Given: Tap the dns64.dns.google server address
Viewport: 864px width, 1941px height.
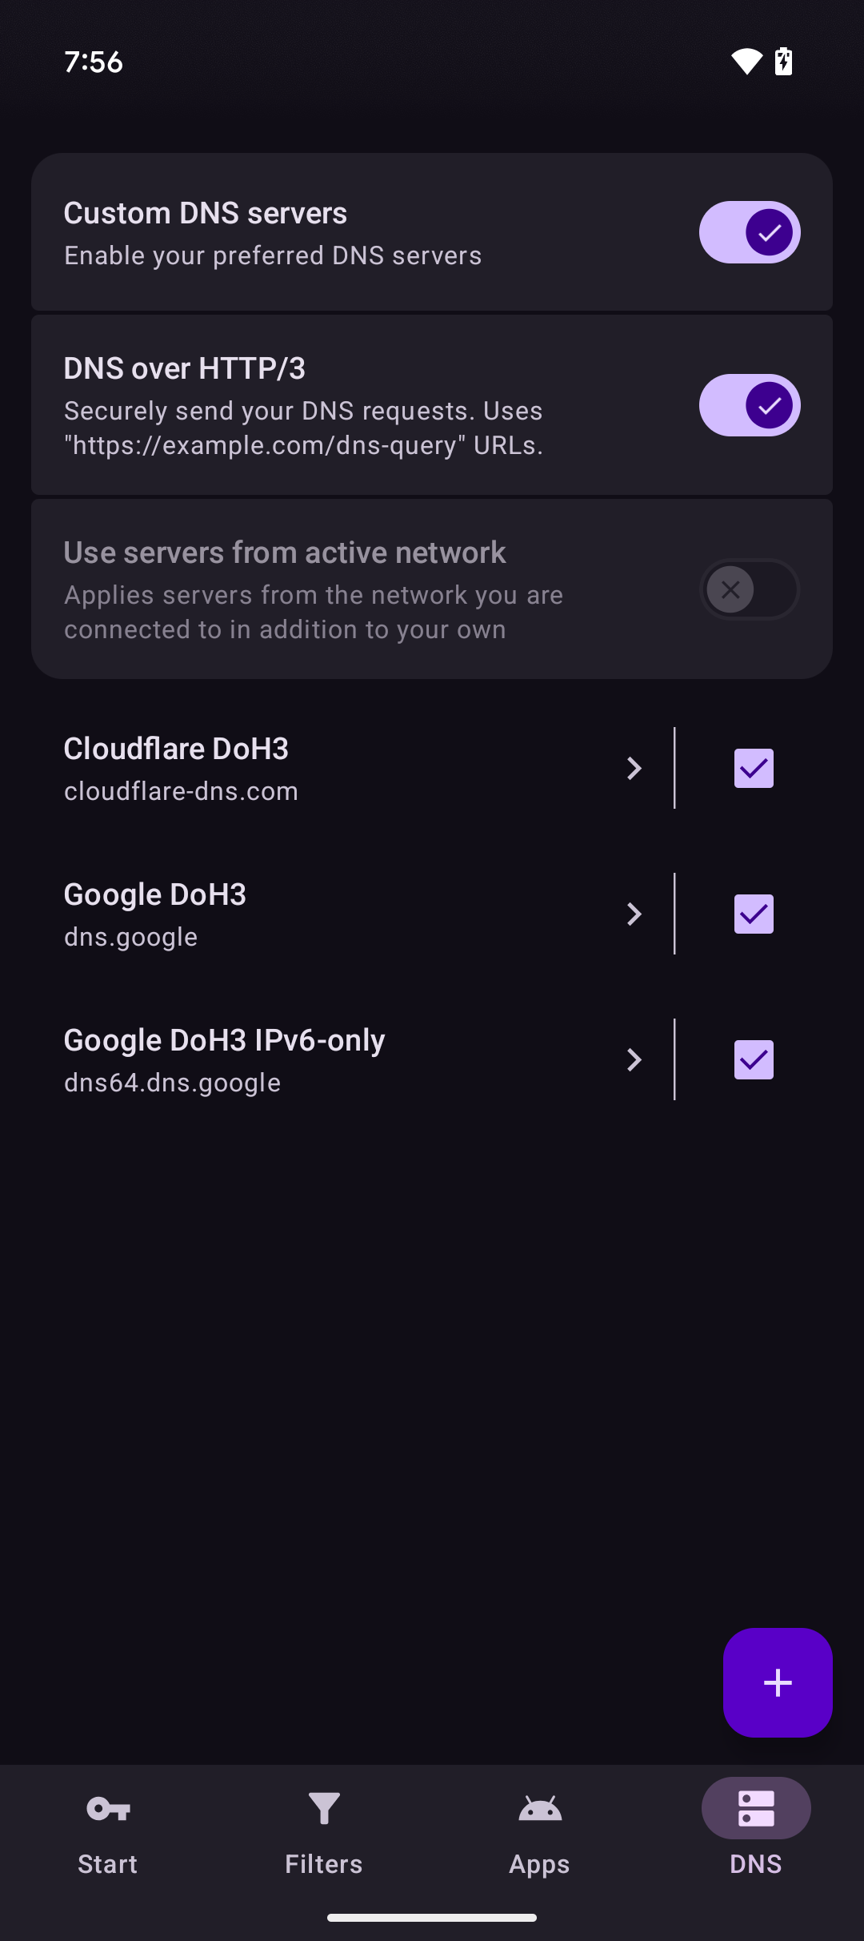Looking at the screenshot, I should click(172, 1083).
